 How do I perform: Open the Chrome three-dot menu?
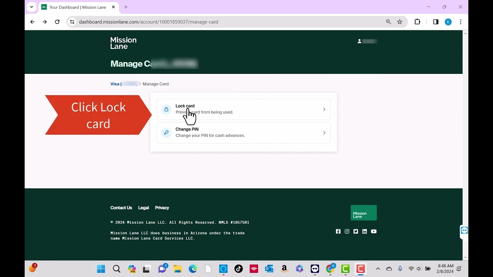(461, 22)
